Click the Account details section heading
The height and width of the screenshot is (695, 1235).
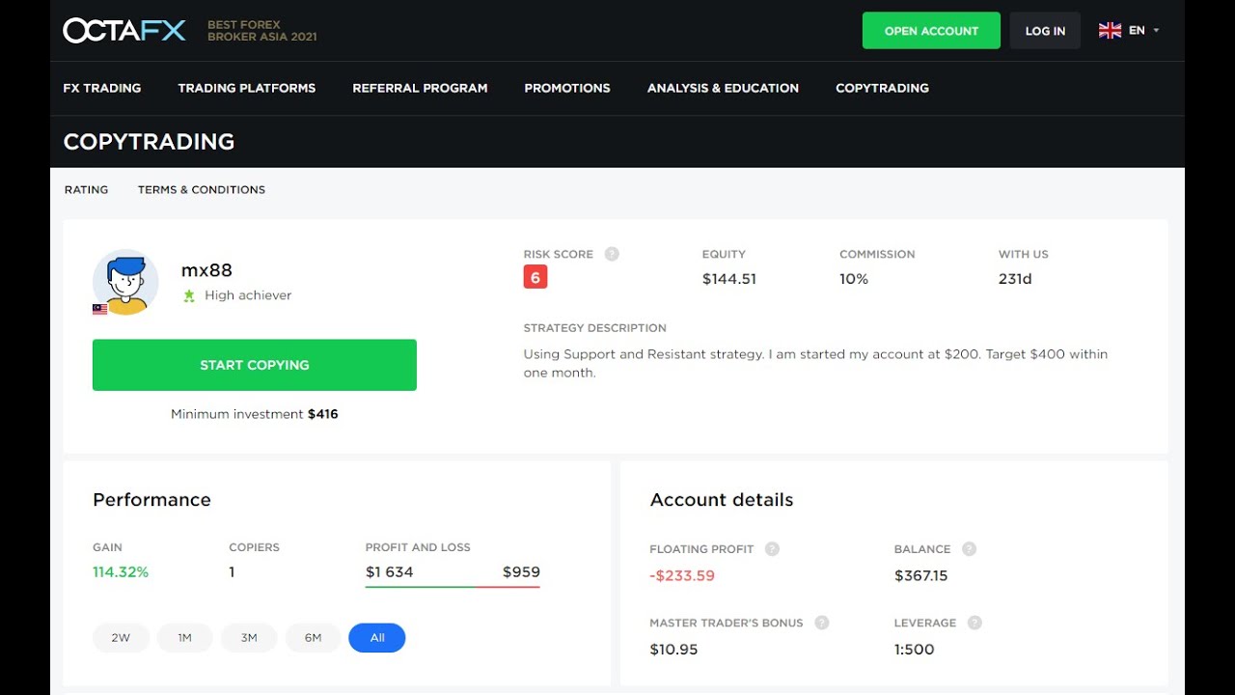coord(722,500)
